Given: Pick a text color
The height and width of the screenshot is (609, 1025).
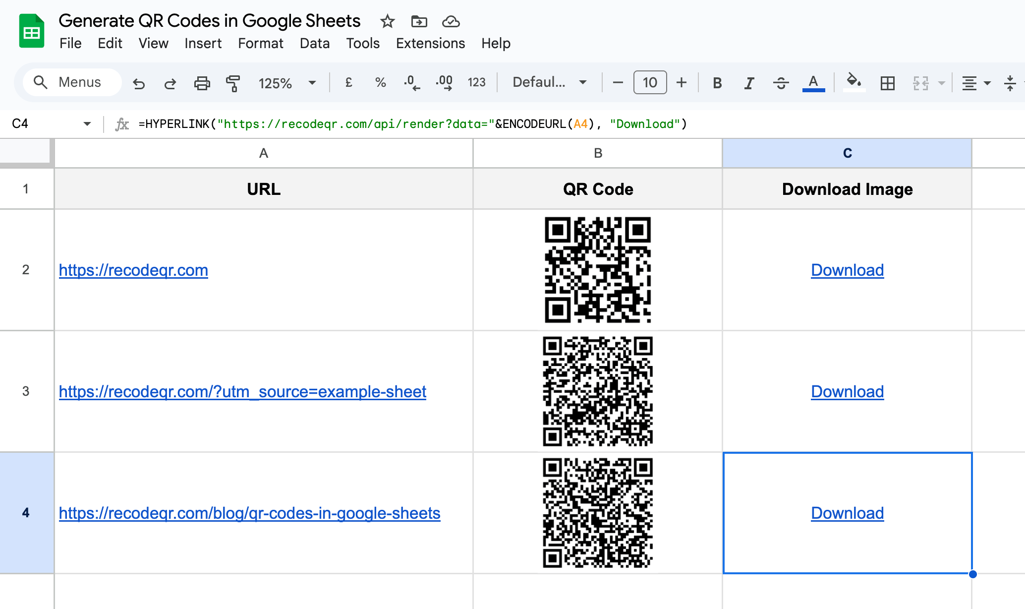Looking at the screenshot, I should (813, 83).
